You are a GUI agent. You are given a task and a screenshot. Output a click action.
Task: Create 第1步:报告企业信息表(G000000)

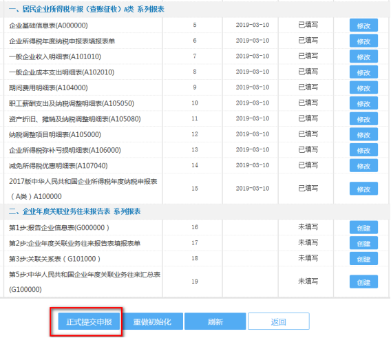(x=363, y=227)
